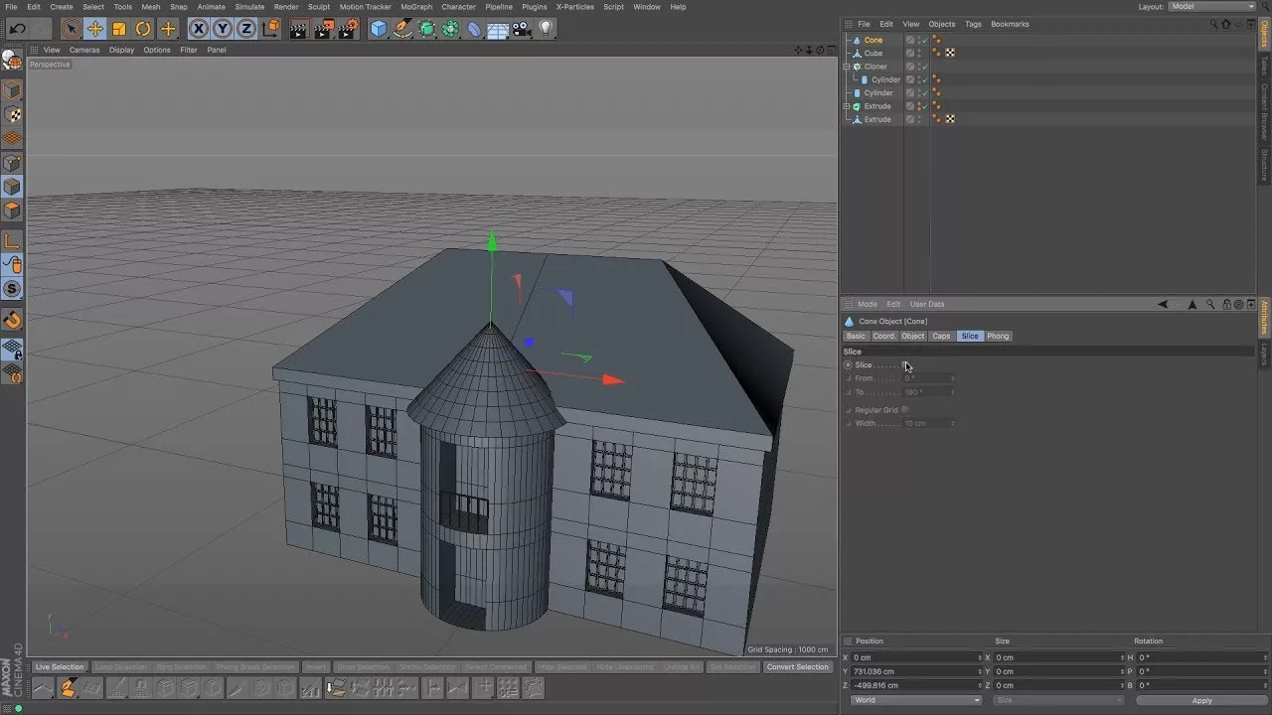This screenshot has width=1272, height=715.
Task: Click the light object icon in the toolbar
Action: tap(547, 29)
